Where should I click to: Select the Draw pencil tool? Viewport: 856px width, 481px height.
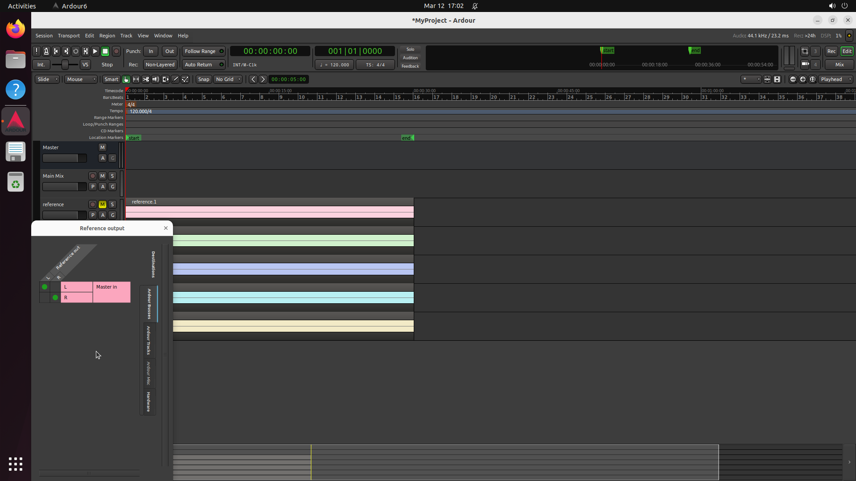pos(175,79)
